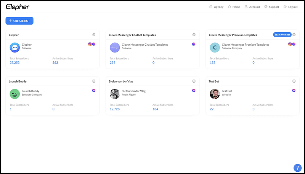The height and width of the screenshot is (174, 305).
Task: Open settings gear on Clever Messenger Premium Templates card
Action: (x=294, y=35)
